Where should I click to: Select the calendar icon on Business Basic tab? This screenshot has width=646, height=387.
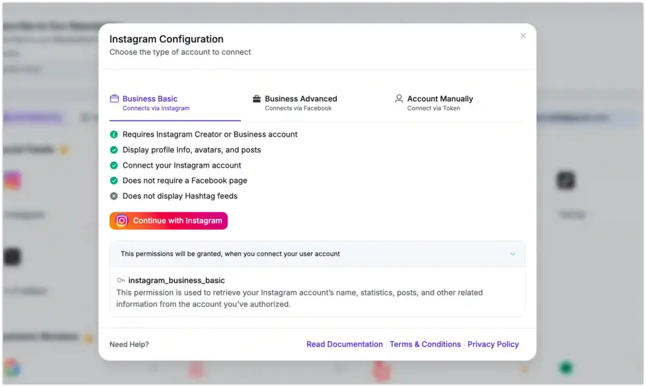(115, 98)
